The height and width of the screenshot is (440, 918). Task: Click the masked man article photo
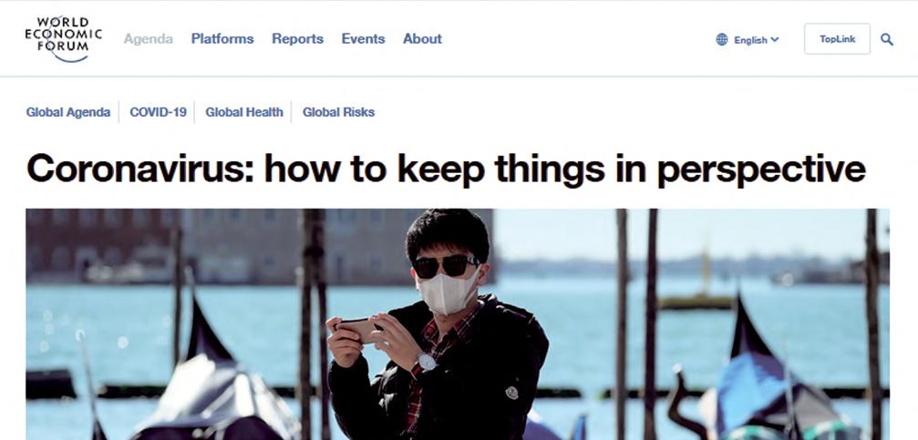coord(458,324)
